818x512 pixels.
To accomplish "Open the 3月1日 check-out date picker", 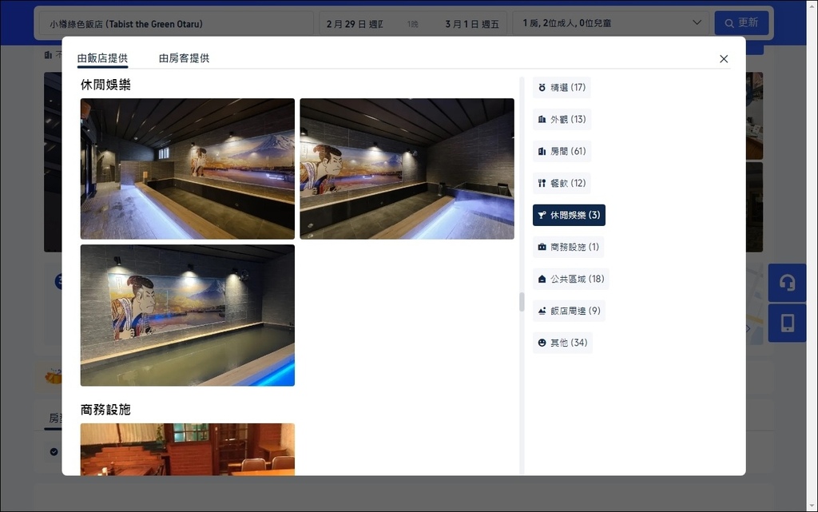I will (x=472, y=24).
